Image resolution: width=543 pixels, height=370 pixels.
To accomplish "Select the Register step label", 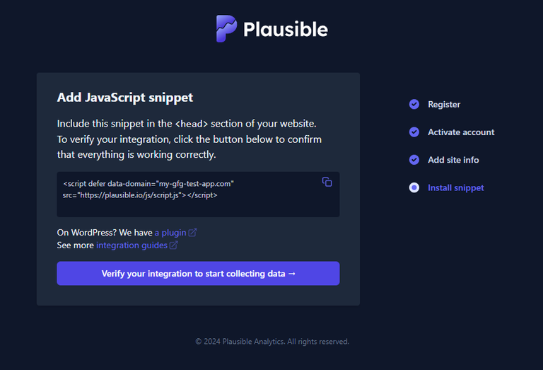I will (x=444, y=104).
